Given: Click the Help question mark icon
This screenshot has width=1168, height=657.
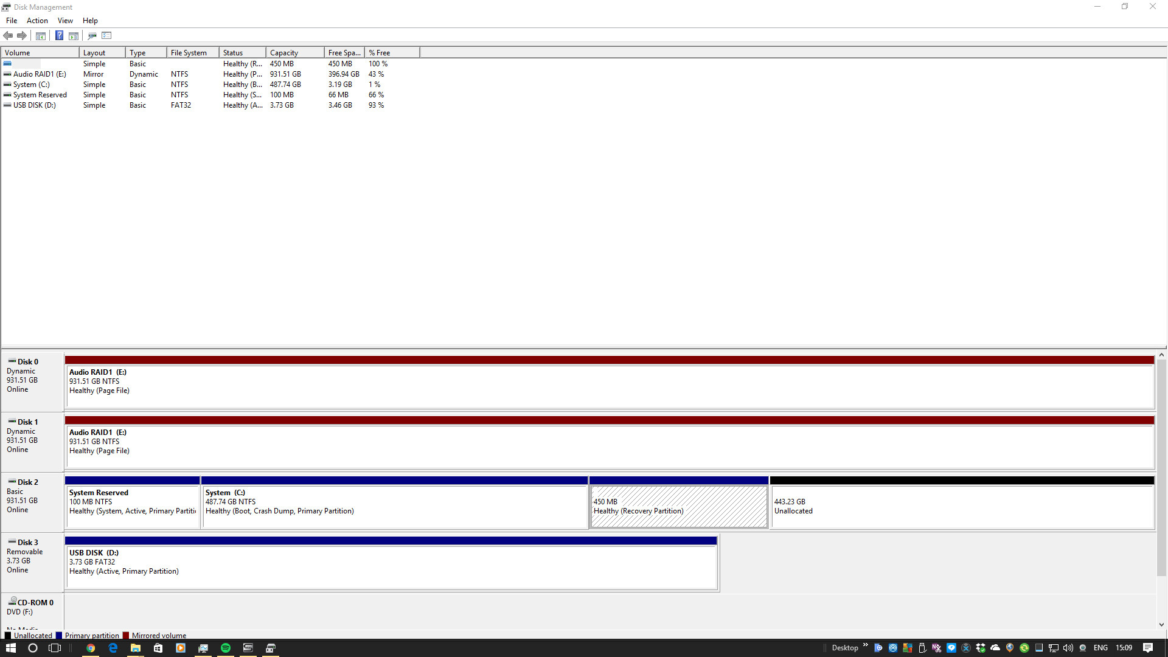Looking at the screenshot, I should pyautogui.click(x=59, y=35).
